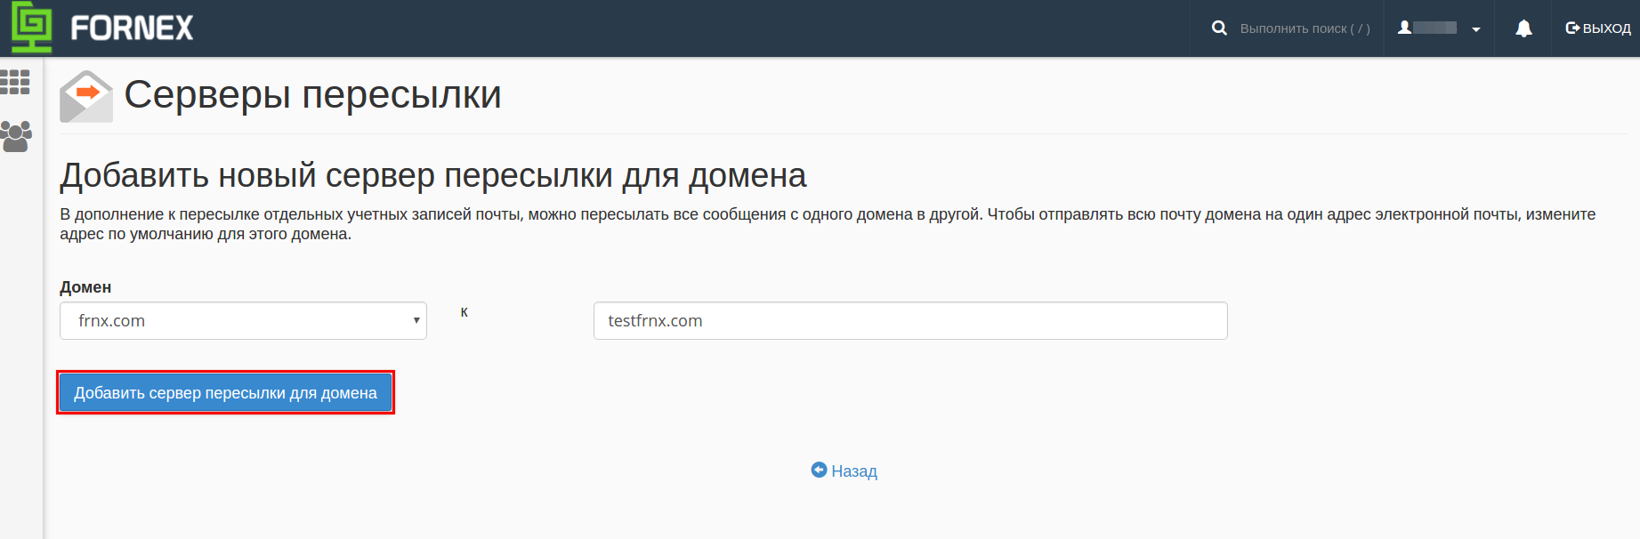Expand the user account dropdown arrow

point(1476,29)
